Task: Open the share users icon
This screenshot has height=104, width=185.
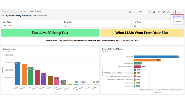Action: [x=168, y=12]
